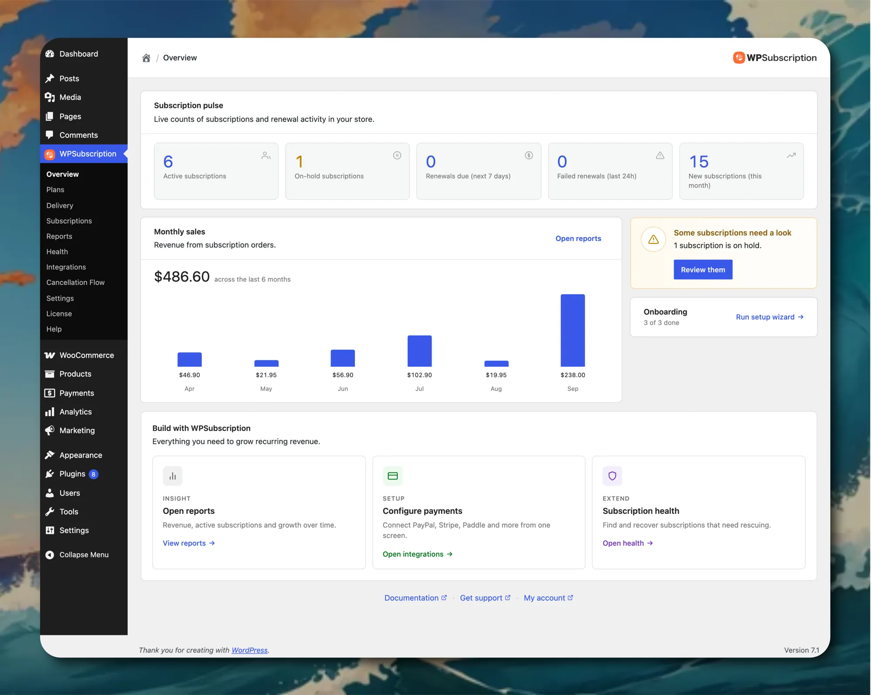Click the dollar icon on Renewals due card

pyautogui.click(x=528, y=155)
